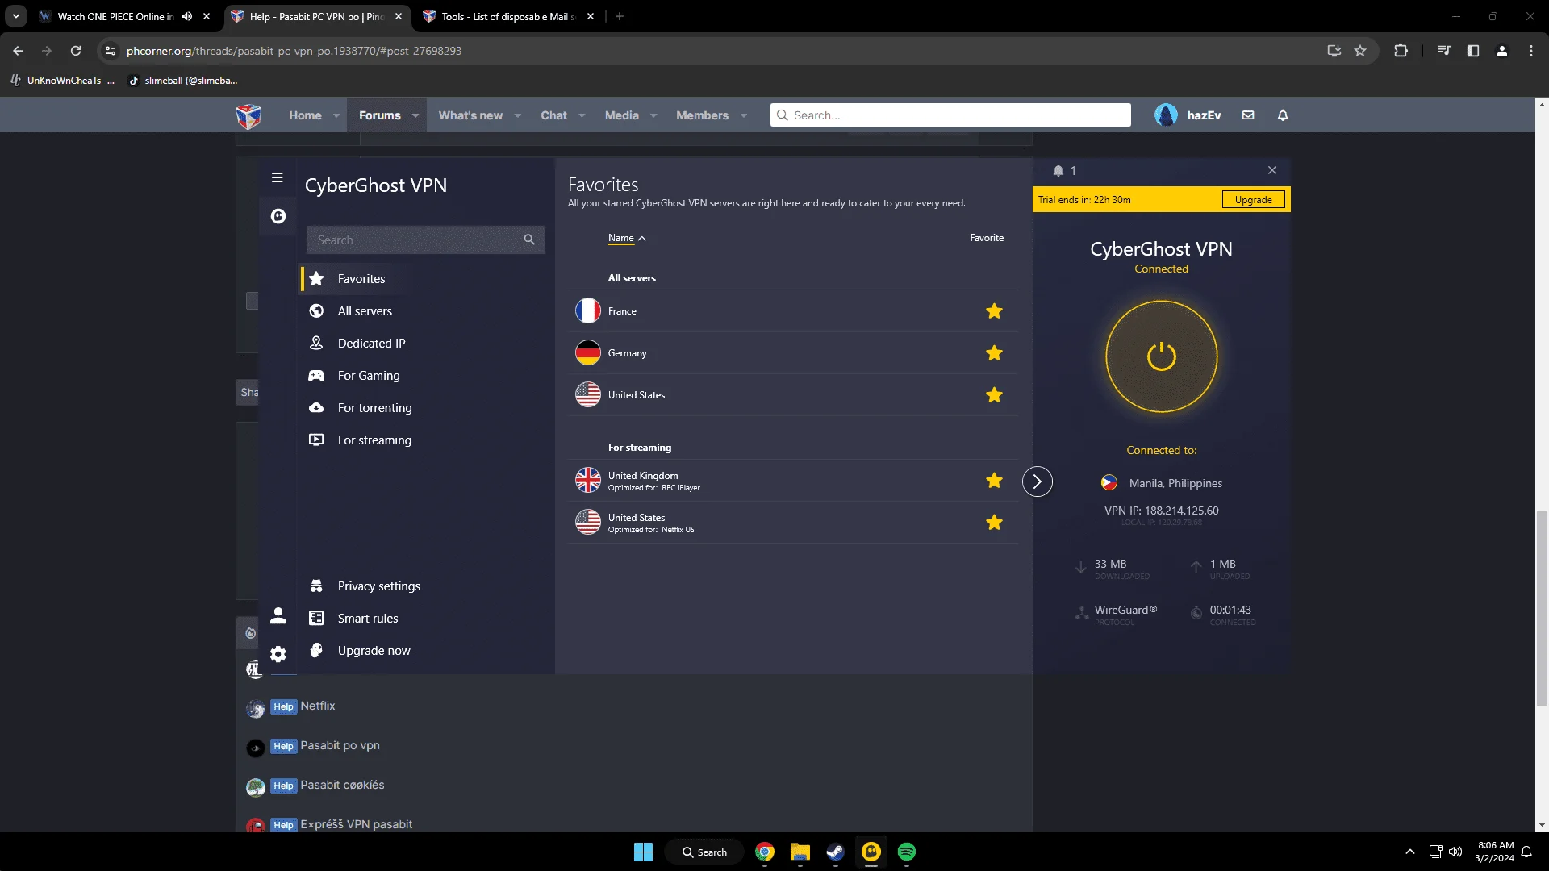
Task: Click the yellow Upgrade button
Action: [1253, 200]
